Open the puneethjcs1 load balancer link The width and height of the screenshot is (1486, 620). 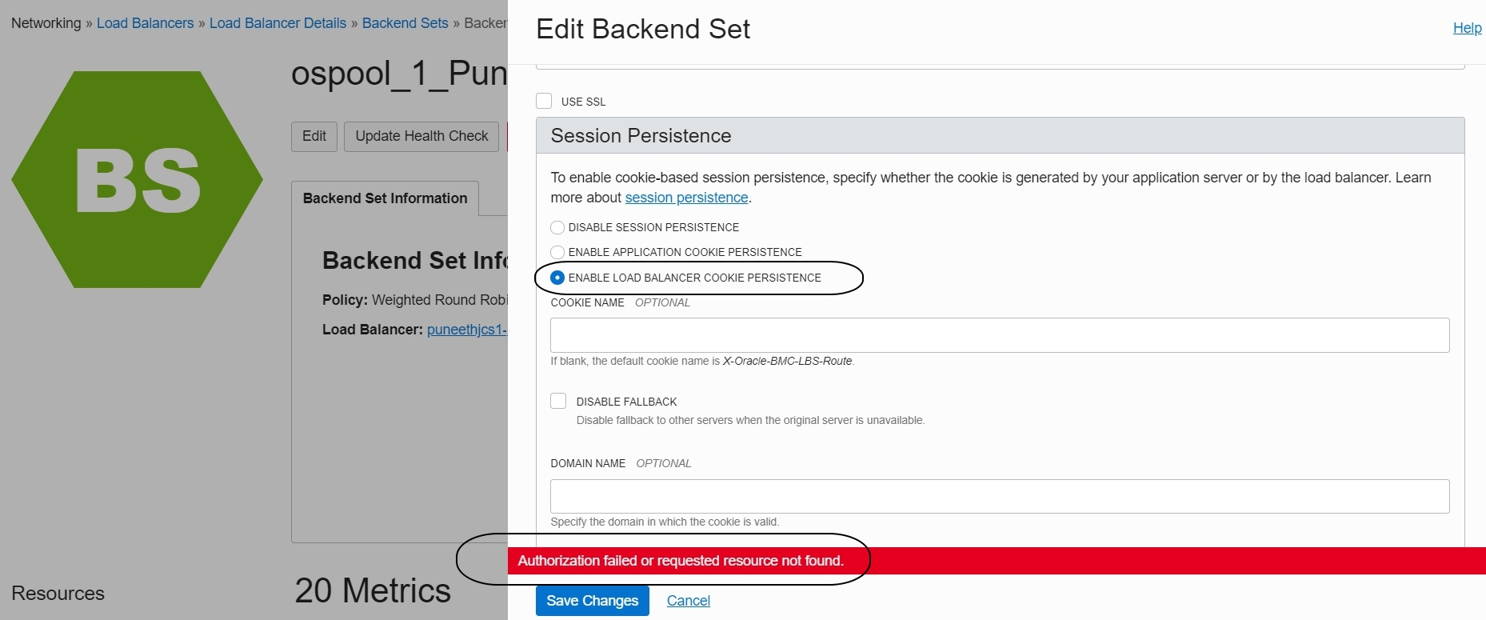click(466, 330)
